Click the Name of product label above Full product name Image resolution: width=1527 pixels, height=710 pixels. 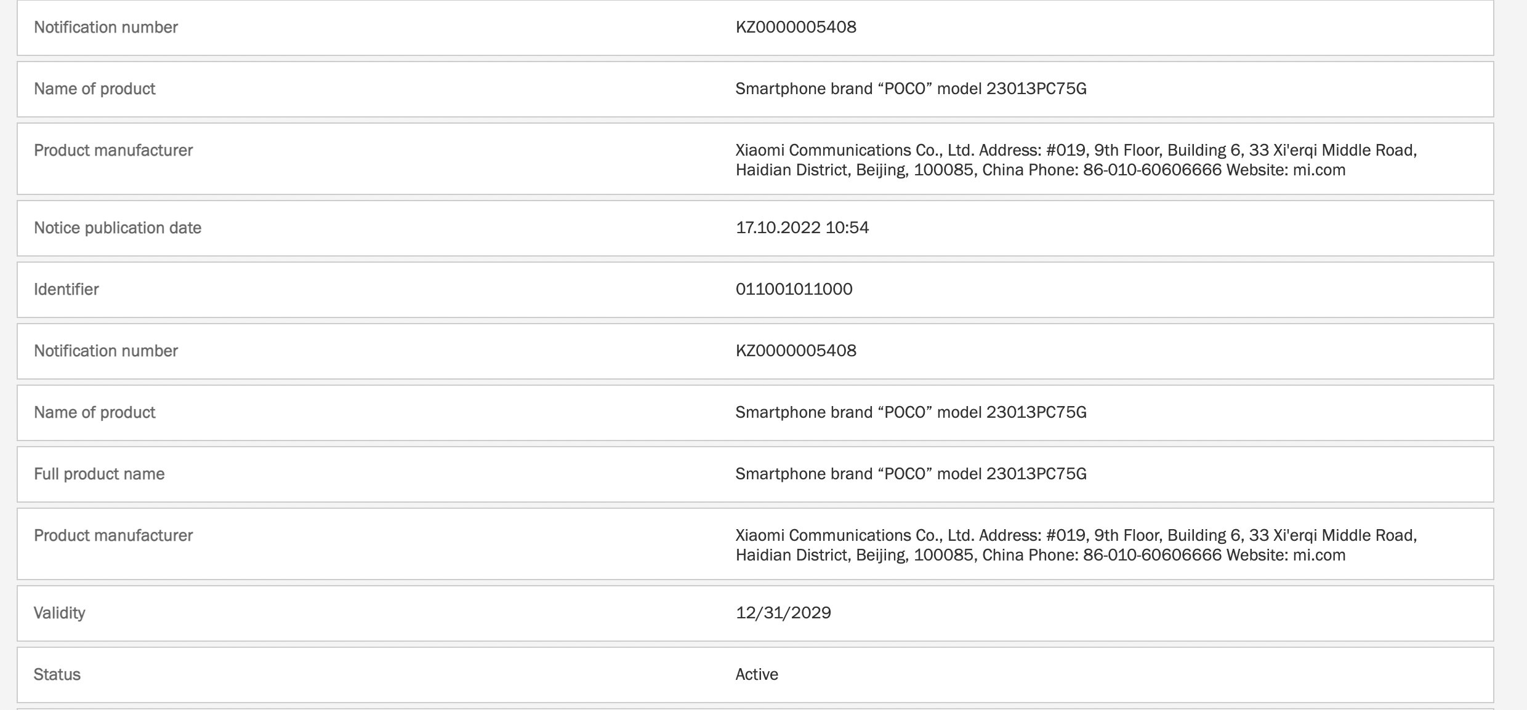(94, 412)
